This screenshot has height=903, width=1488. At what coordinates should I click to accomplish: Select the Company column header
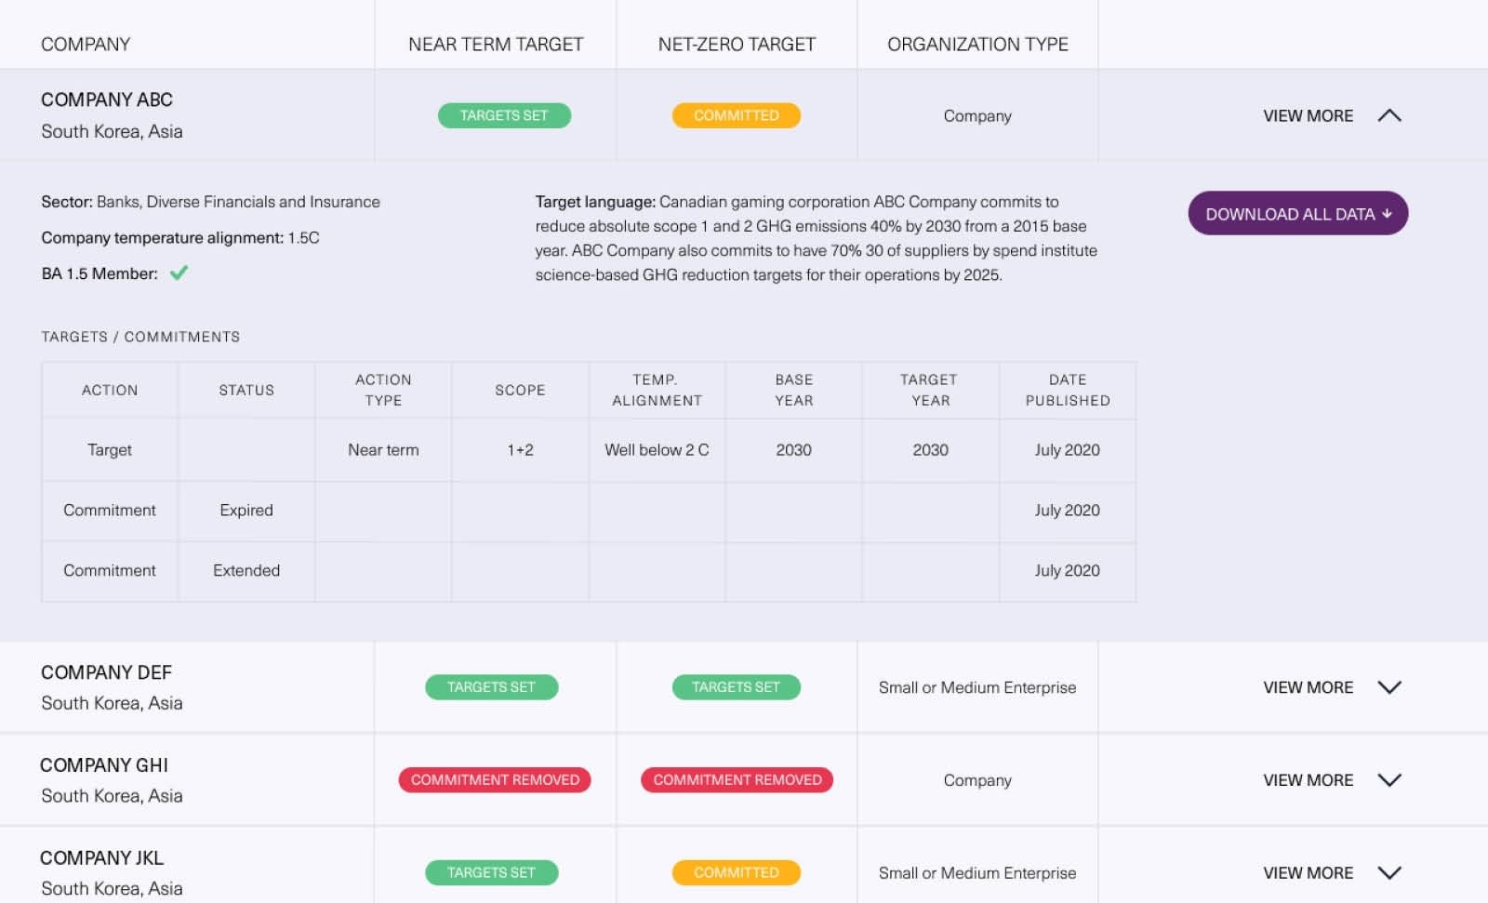click(x=86, y=44)
